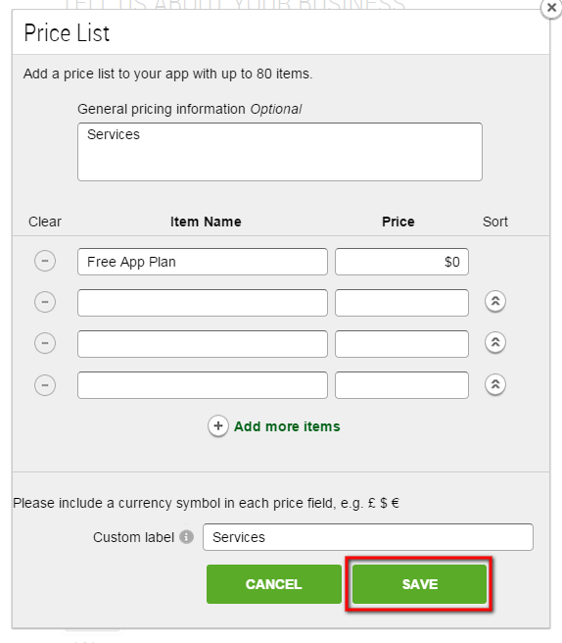This screenshot has width=562, height=643.
Task: Clear the third price list row
Action: (45, 343)
